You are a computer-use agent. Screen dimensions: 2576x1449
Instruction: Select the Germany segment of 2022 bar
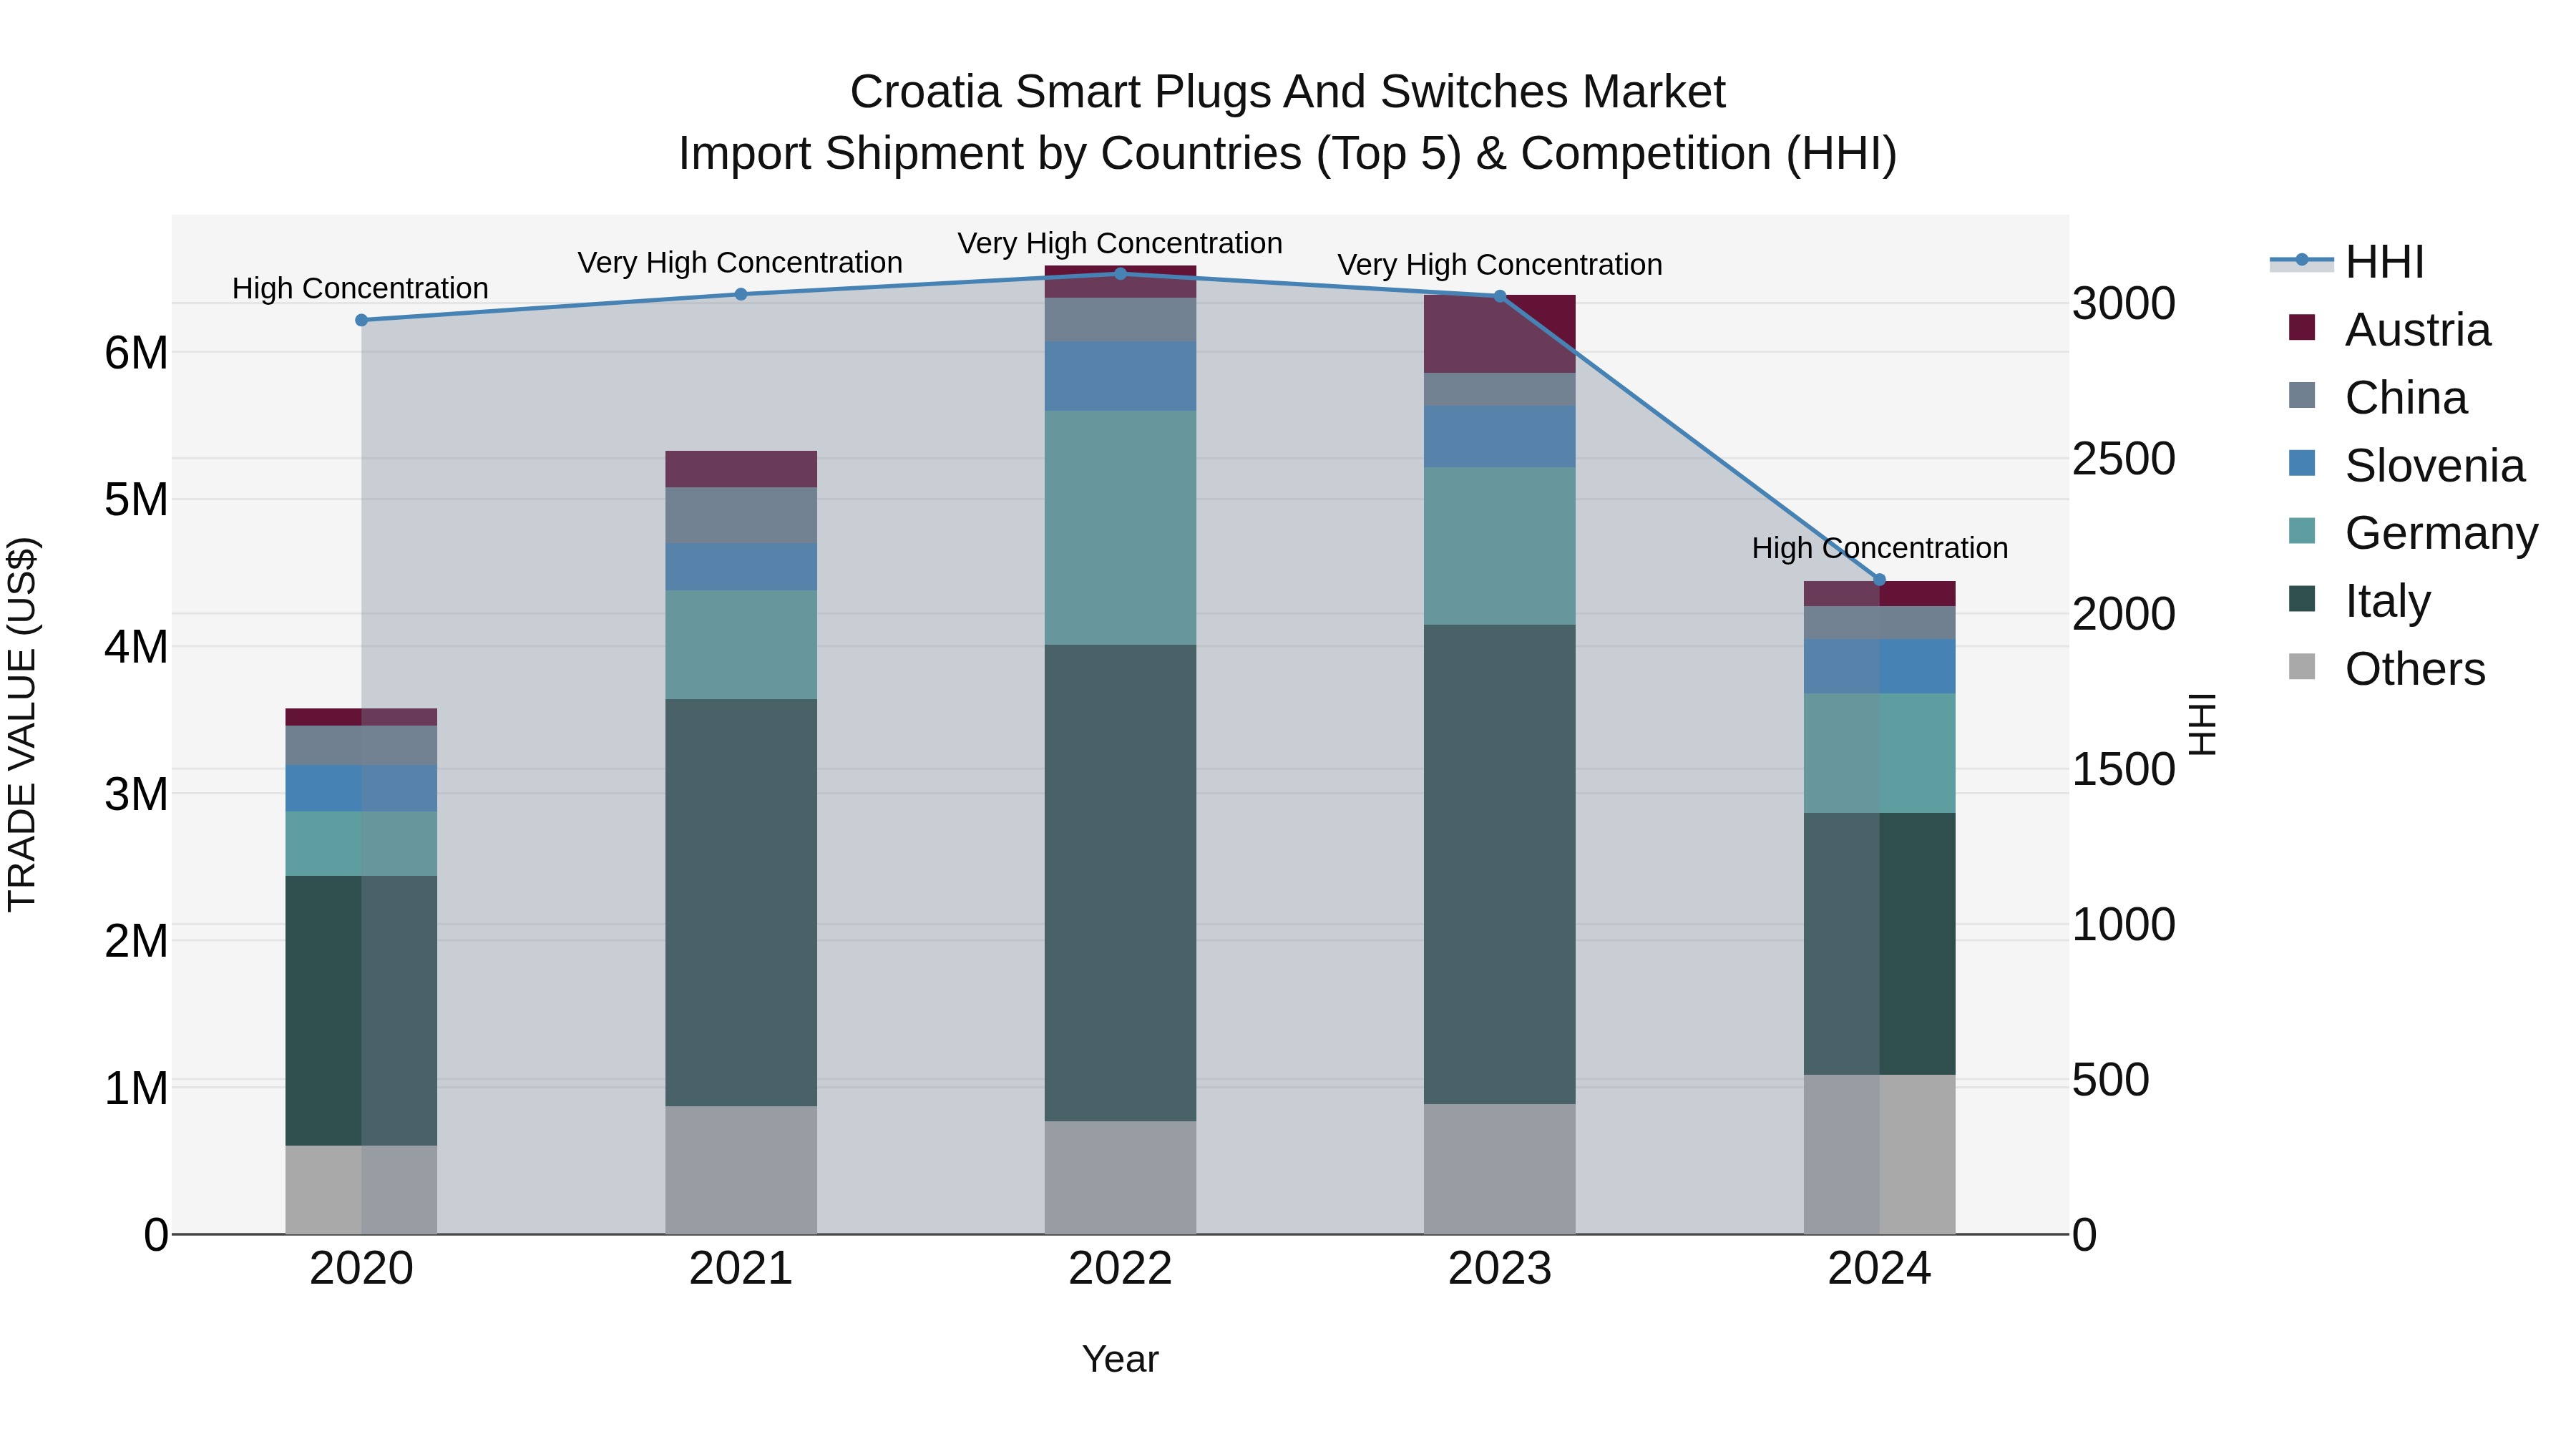click(x=1120, y=528)
